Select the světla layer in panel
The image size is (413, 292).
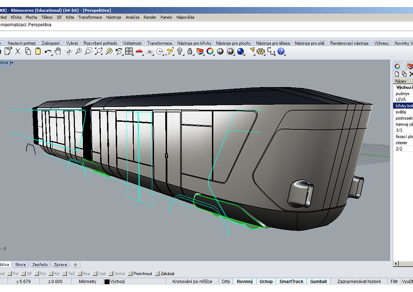coord(401,112)
